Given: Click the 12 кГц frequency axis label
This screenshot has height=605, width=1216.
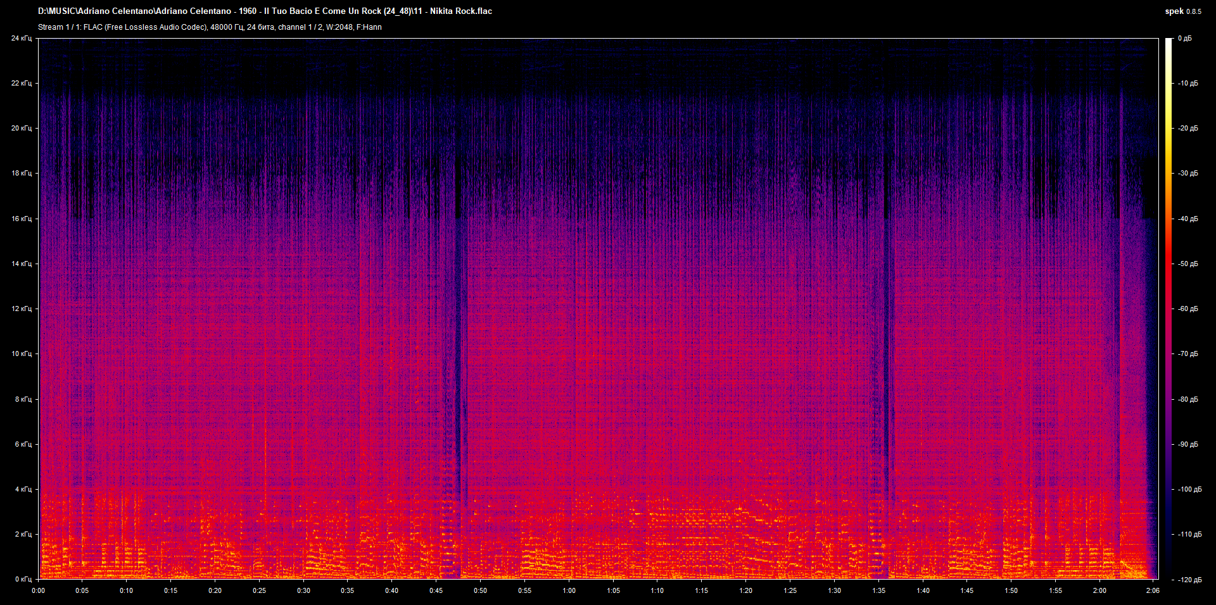Looking at the screenshot, I should click(22, 309).
